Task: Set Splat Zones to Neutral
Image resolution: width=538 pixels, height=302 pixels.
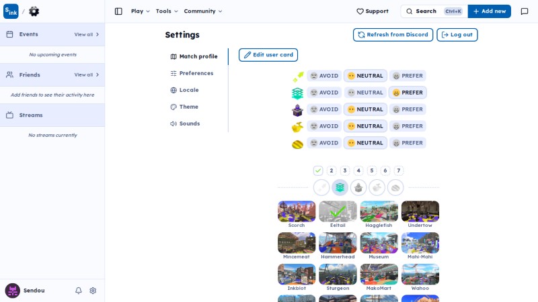Action: (x=365, y=93)
